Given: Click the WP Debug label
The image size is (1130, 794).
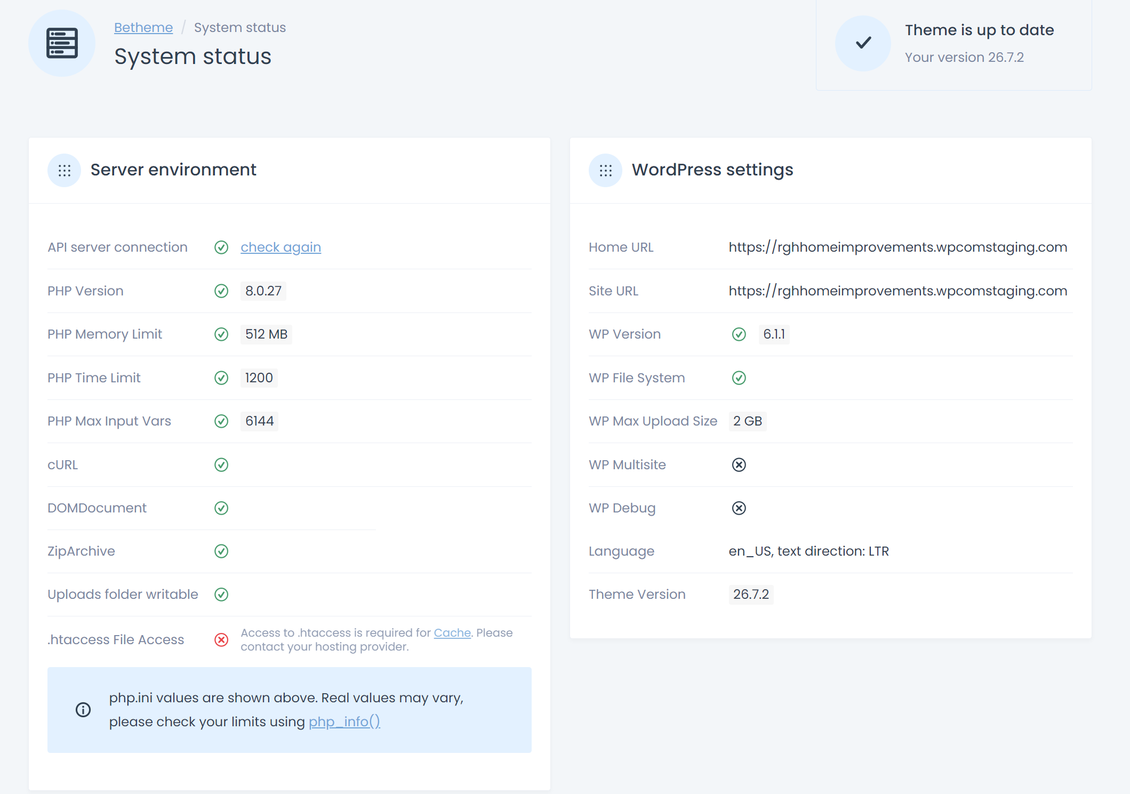Looking at the screenshot, I should point(622,508).
